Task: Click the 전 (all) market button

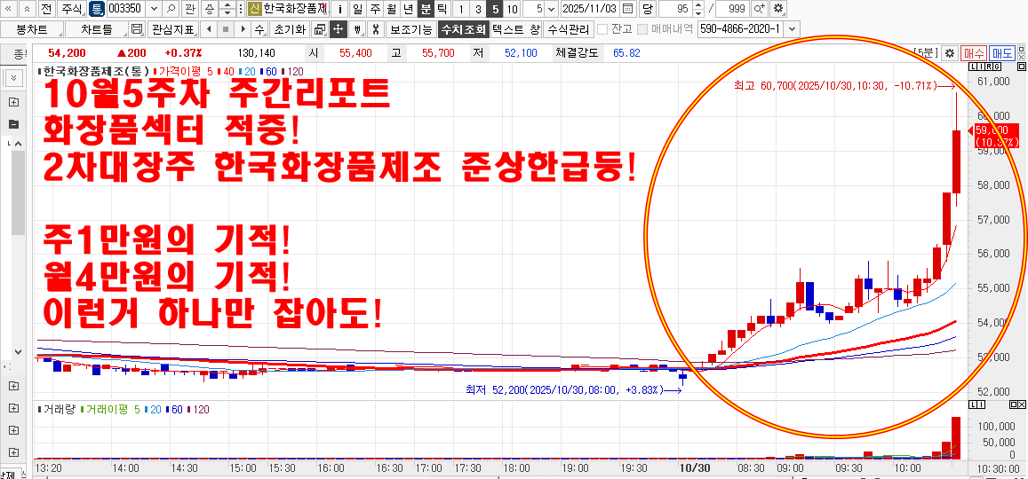Action: coord(45,9)
